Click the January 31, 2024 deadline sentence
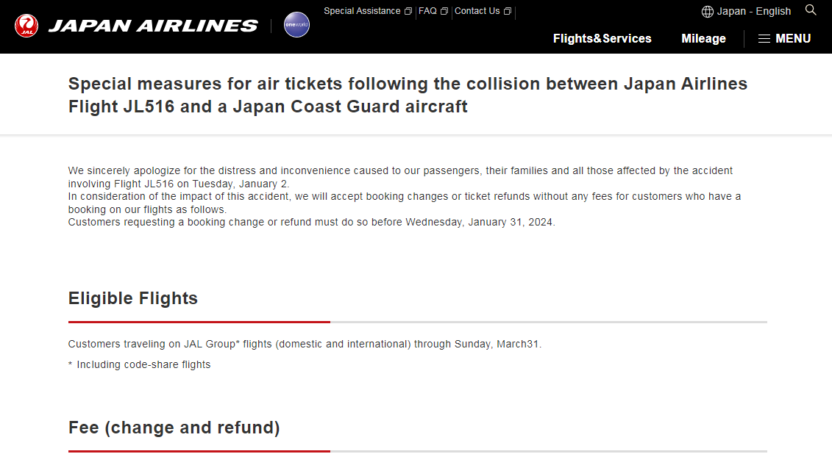 pos(311,222)
